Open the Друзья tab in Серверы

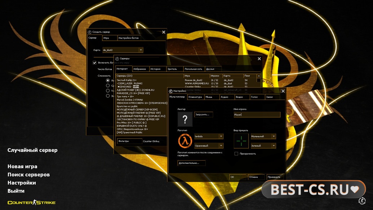(213, 69)
